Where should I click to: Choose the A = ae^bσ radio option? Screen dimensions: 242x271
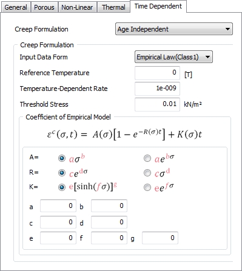click(x=147, y=158)
